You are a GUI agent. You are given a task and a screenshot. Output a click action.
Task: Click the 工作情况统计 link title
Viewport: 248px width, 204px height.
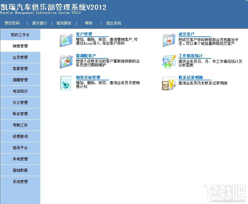pyautogui.click(x=190, y=56)
